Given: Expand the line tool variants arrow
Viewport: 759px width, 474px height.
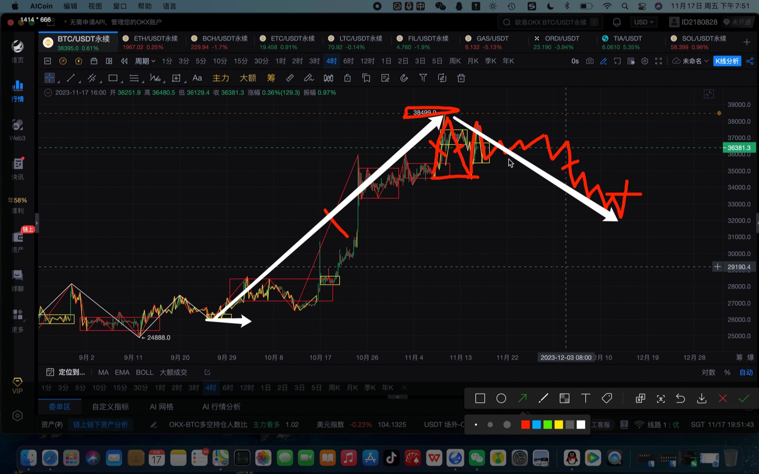Looking at the screenshot, I should (80, 82).
